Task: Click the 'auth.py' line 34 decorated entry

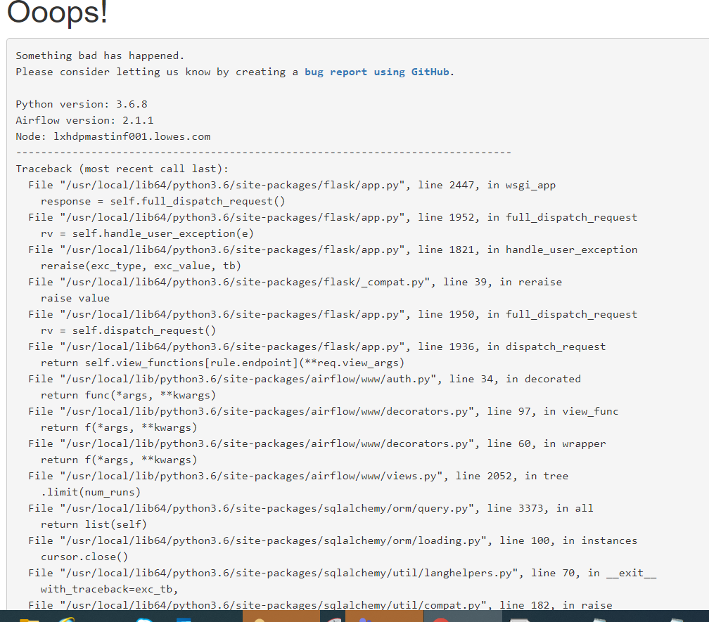Action: (x=305, y=379)
